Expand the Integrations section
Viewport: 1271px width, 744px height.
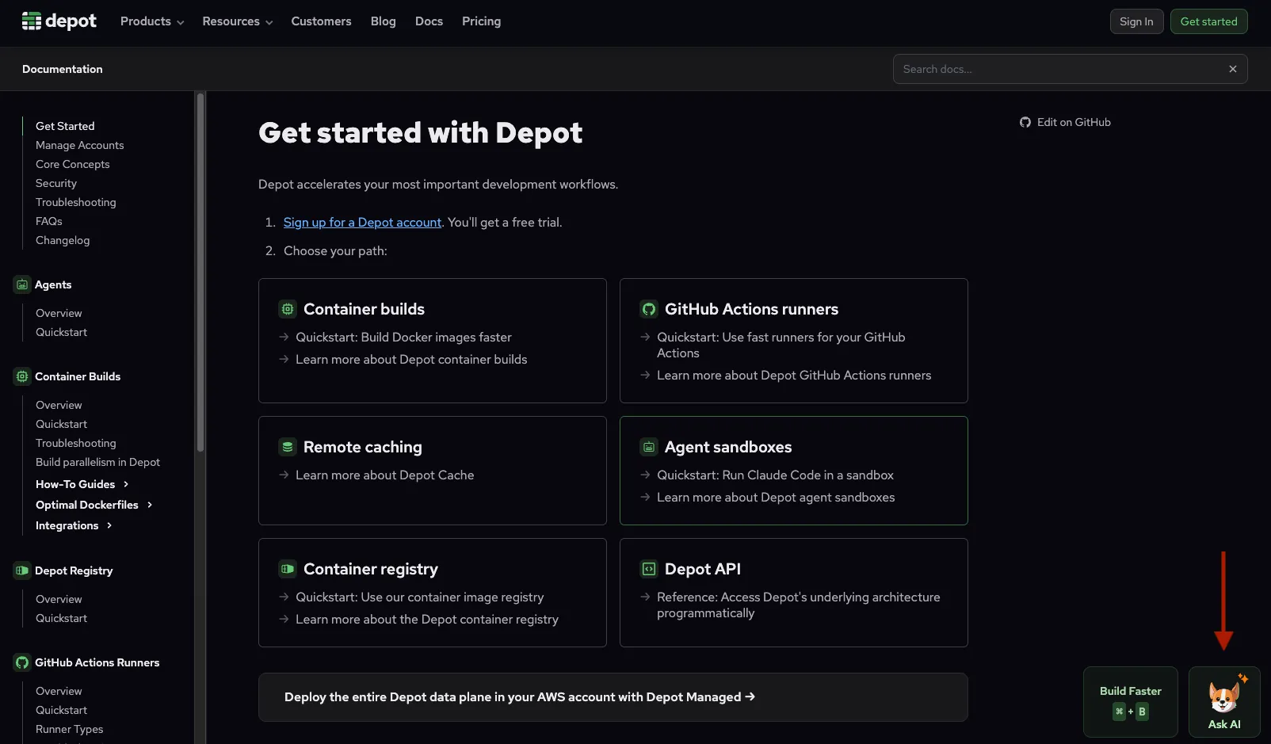[x=73, y=525]
